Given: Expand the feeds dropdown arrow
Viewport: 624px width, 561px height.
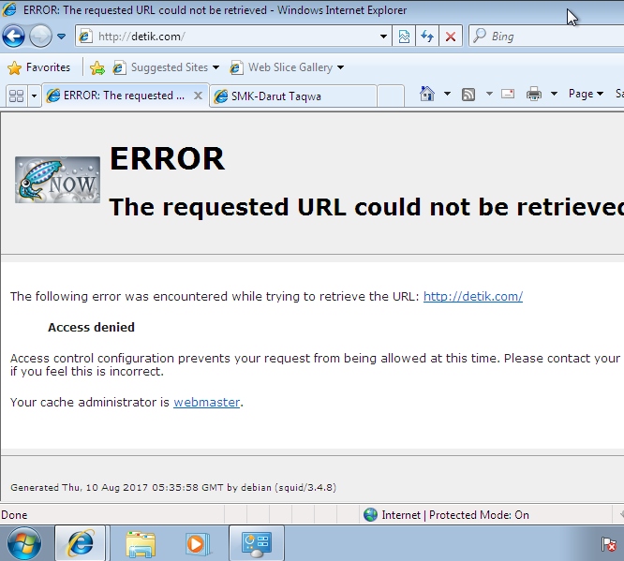Looking at the screenshot, I should (x=489, y=94).
